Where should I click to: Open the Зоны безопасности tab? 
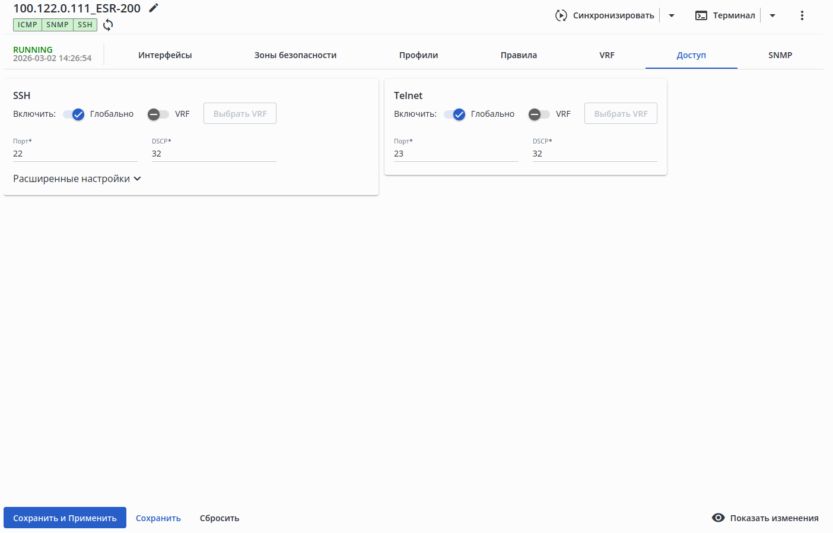[295, 55]
